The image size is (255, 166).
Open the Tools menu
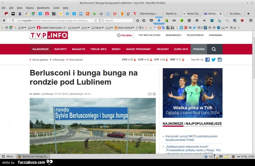tap(56, 8)
